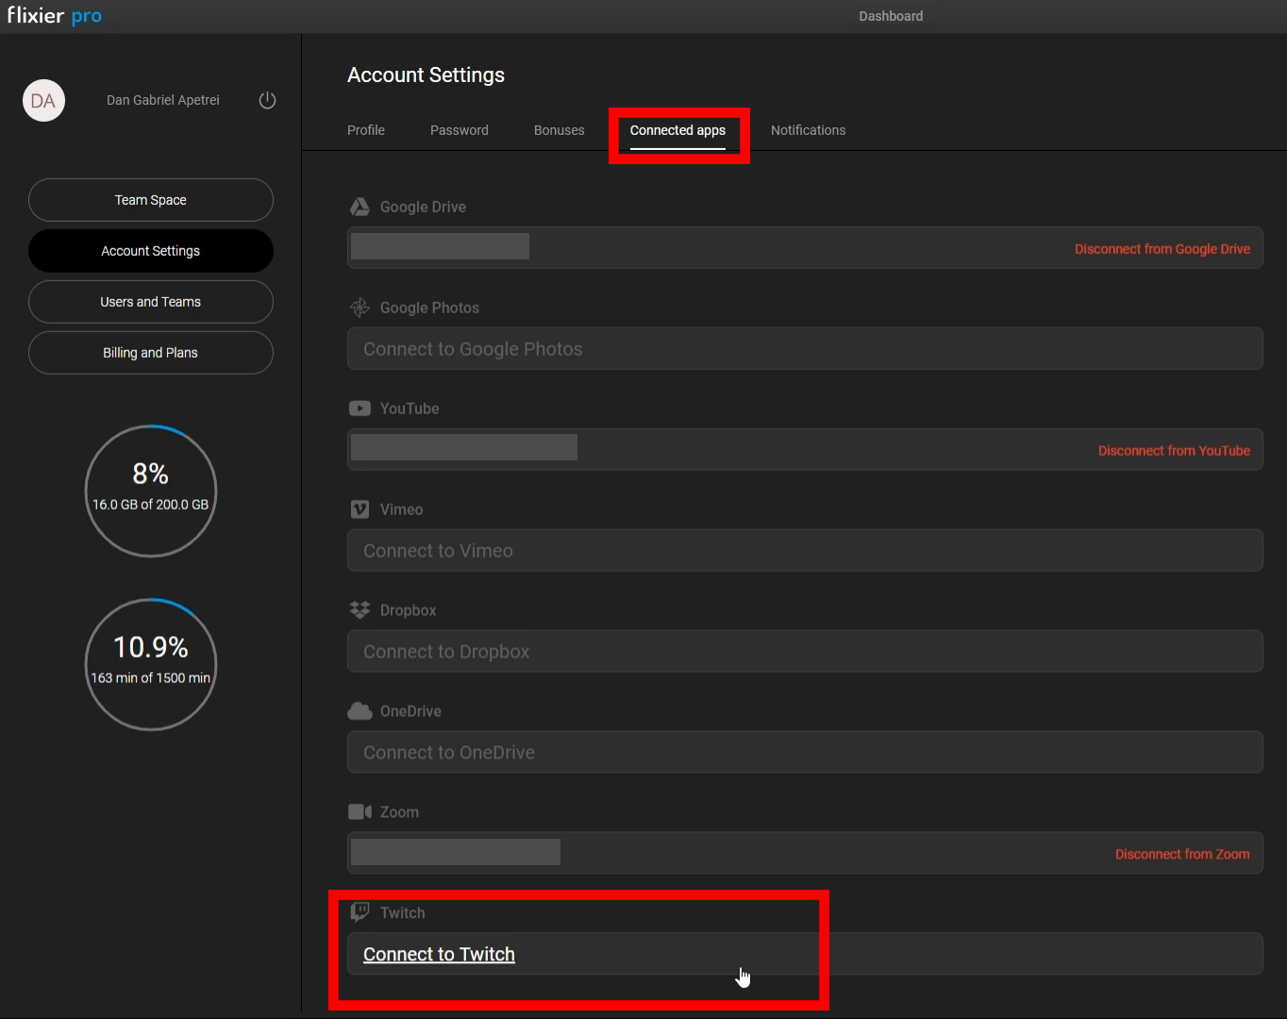The width and height of the screenshot is (1287, 1019).
Task: Disconnect from Zoom
Action: pos(1182,854)
